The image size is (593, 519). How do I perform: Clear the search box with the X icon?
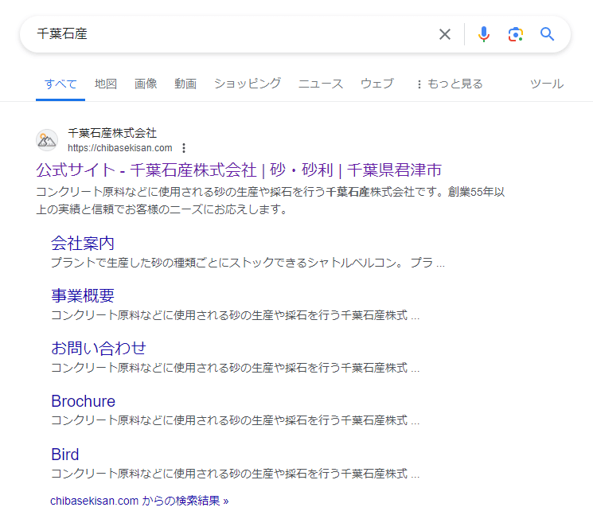click(445, 34)
